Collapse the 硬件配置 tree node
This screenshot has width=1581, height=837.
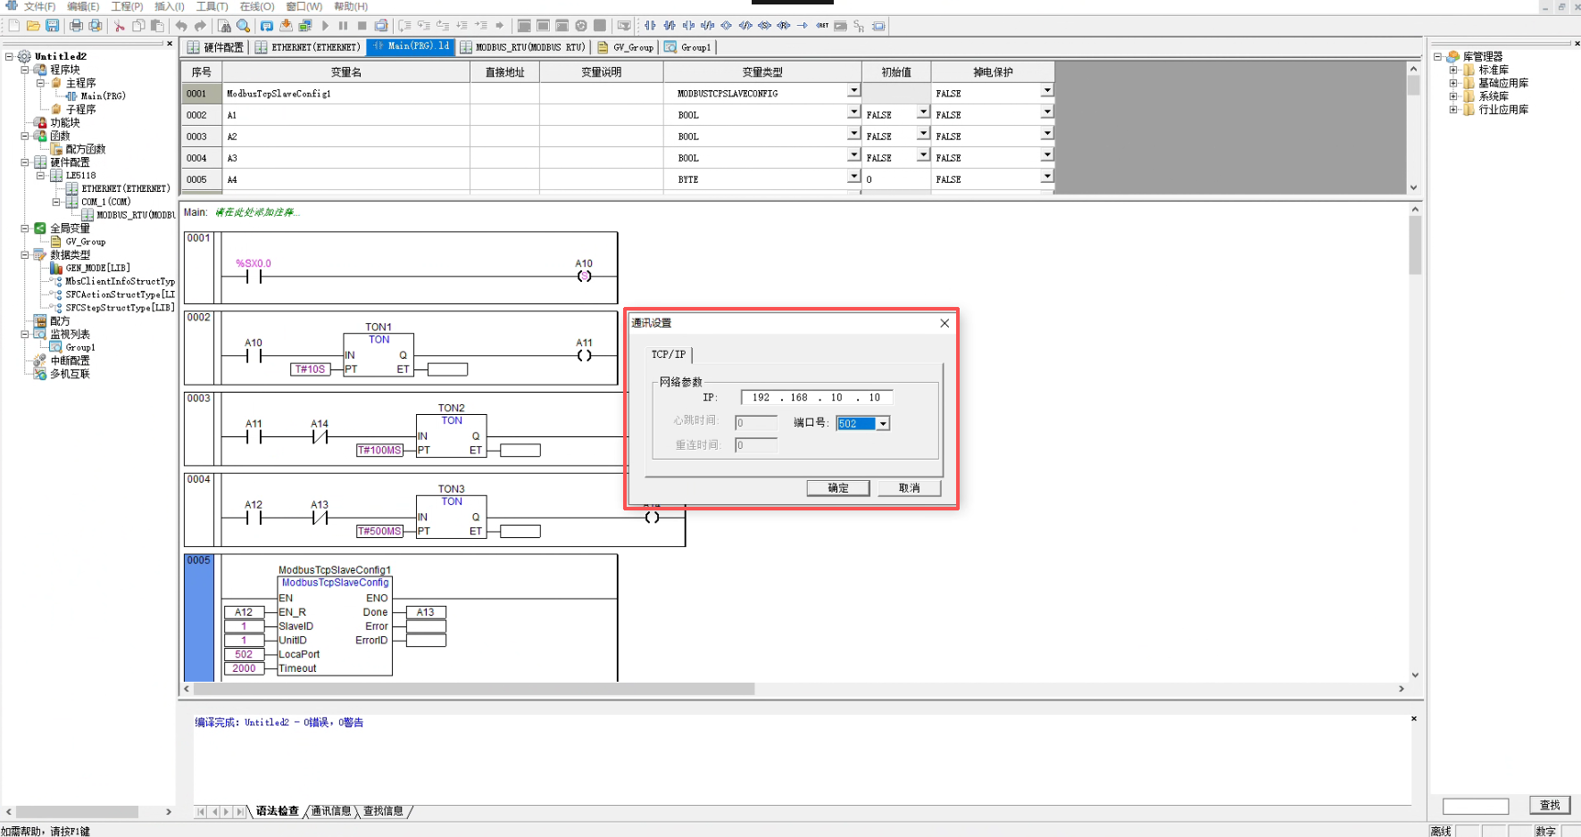pos(25,162)
